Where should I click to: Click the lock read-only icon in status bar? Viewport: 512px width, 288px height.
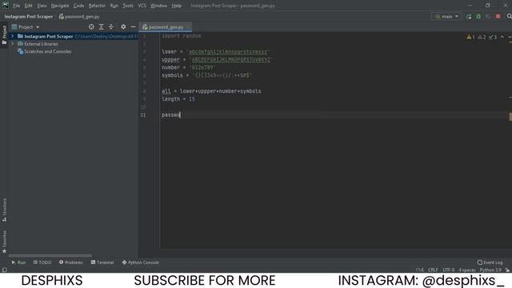(507, 270)
